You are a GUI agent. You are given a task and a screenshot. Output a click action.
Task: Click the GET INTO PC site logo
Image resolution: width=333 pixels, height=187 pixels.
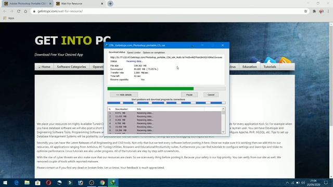coord(73,41)
